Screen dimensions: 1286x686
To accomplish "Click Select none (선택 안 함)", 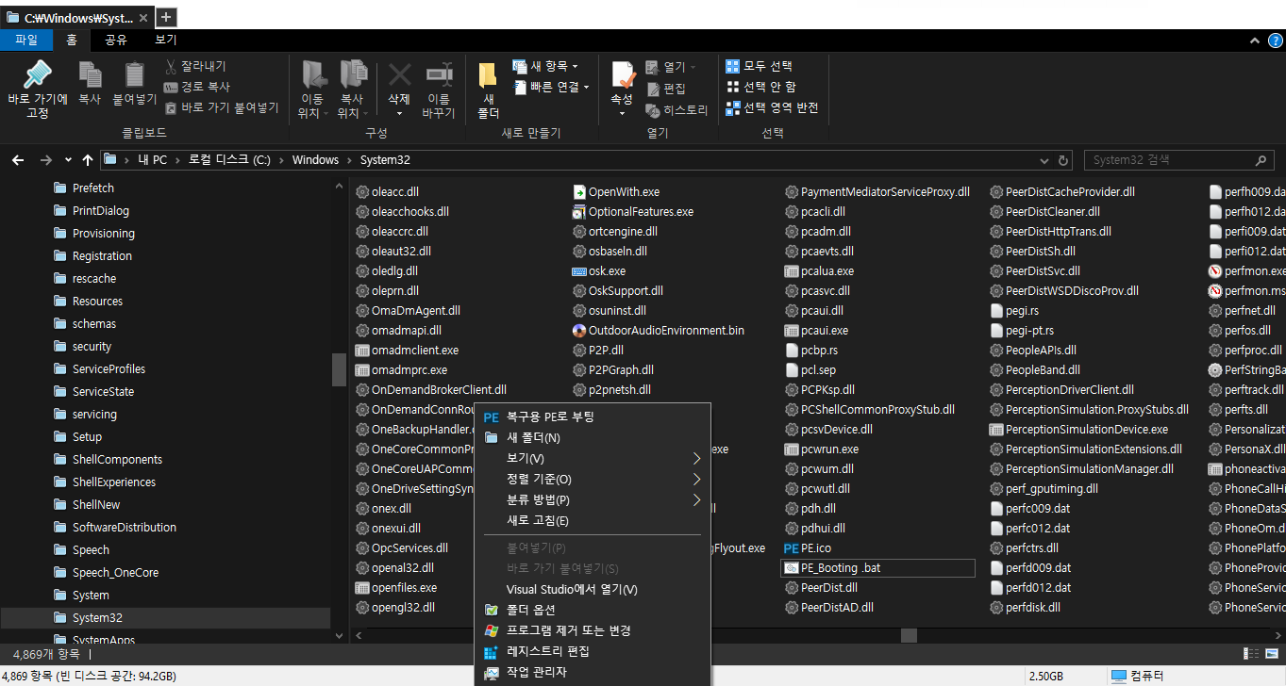I will click(x=760, y=87).
